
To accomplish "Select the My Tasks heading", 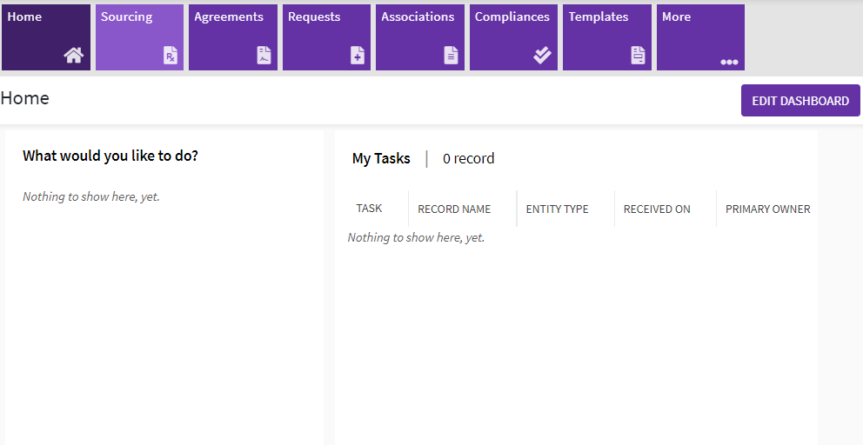I will (381, 158).
